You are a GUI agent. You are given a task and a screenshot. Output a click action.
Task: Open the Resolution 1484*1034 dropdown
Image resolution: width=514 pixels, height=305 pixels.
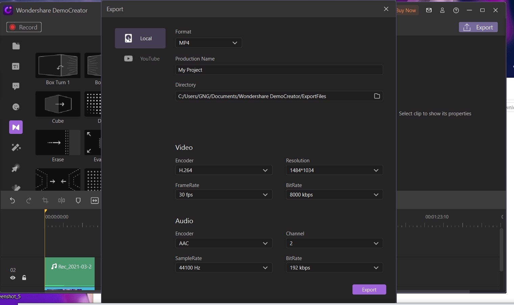pyautogui.click(x=335, y=170)
